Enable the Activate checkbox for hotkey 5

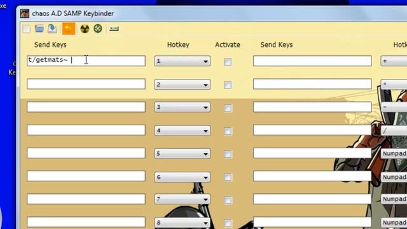tap(228, 154)
